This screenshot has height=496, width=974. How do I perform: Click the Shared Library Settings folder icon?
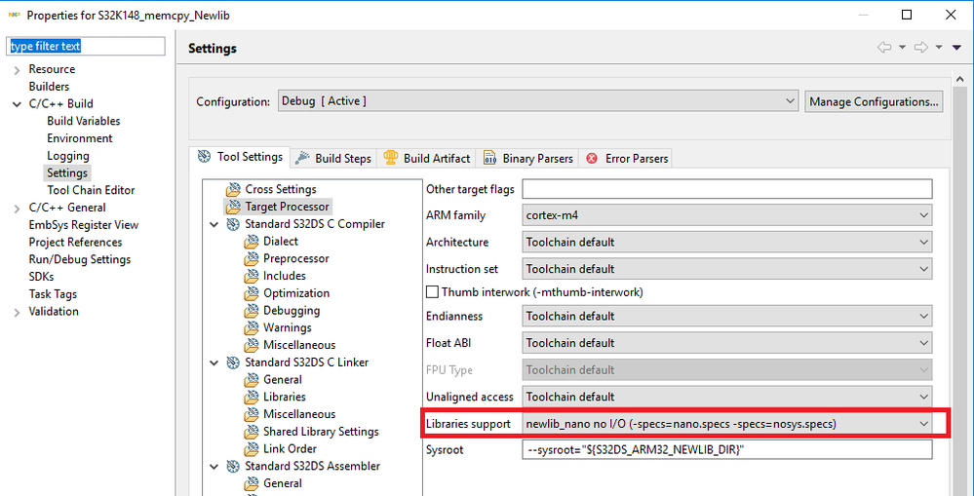pos(251,432)
